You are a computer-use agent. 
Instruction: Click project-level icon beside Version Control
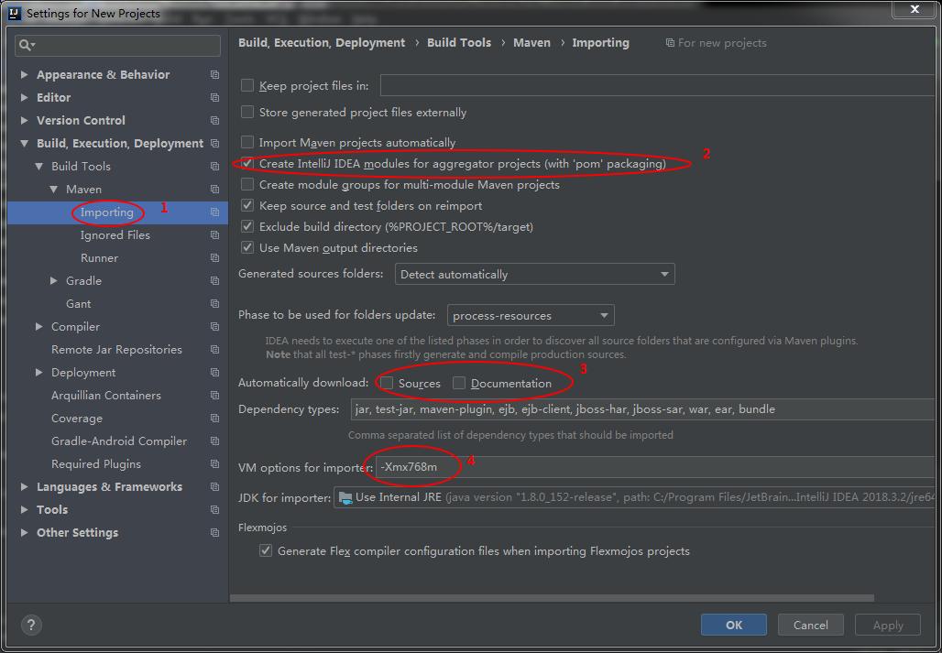(x=214, y=120)
